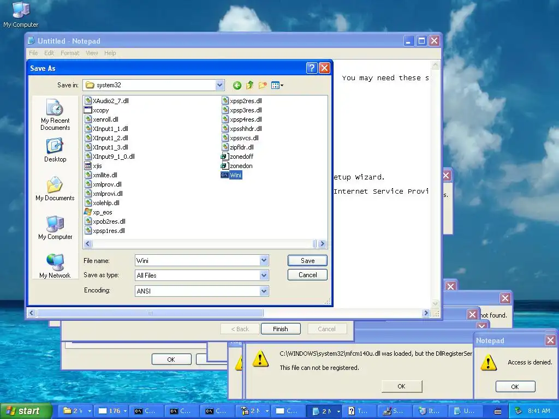Open the Views menu icon
This screenshot has height=419, width=559.
point(277,85)
